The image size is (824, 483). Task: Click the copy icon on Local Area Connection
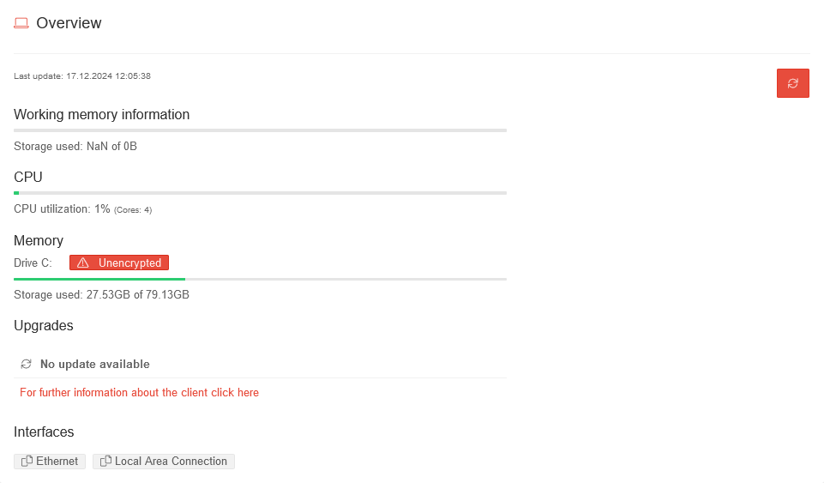click(x=105, y=462)
